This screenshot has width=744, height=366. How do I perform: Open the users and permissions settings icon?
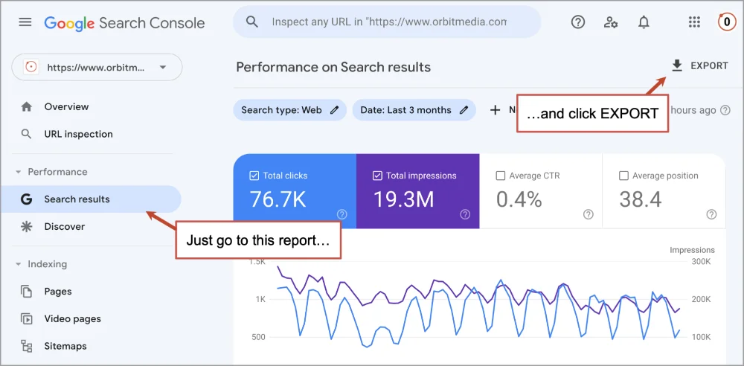(x=611, y=22)
